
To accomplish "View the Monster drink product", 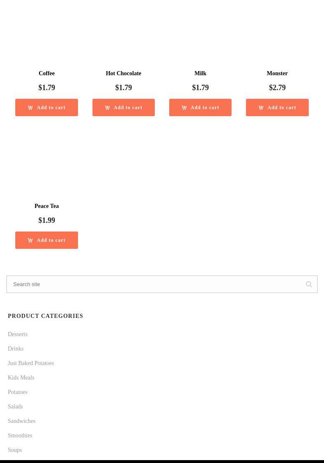I will point(277,74).
